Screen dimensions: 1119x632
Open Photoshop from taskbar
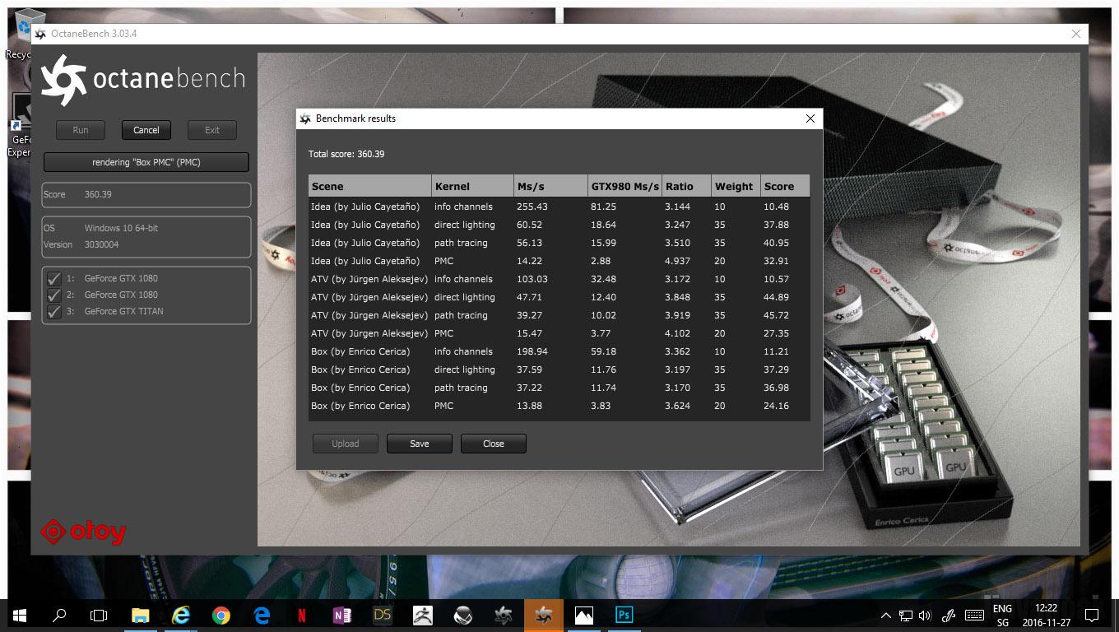625,615
